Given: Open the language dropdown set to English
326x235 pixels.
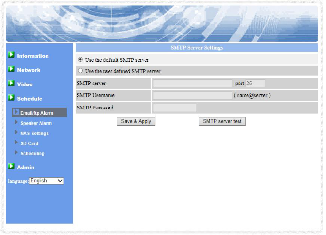Looking at the screenshot, I should click(x=46, y=181).
